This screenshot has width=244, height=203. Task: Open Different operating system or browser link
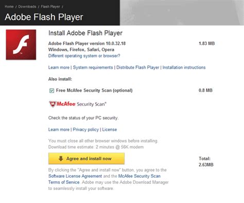84,56
